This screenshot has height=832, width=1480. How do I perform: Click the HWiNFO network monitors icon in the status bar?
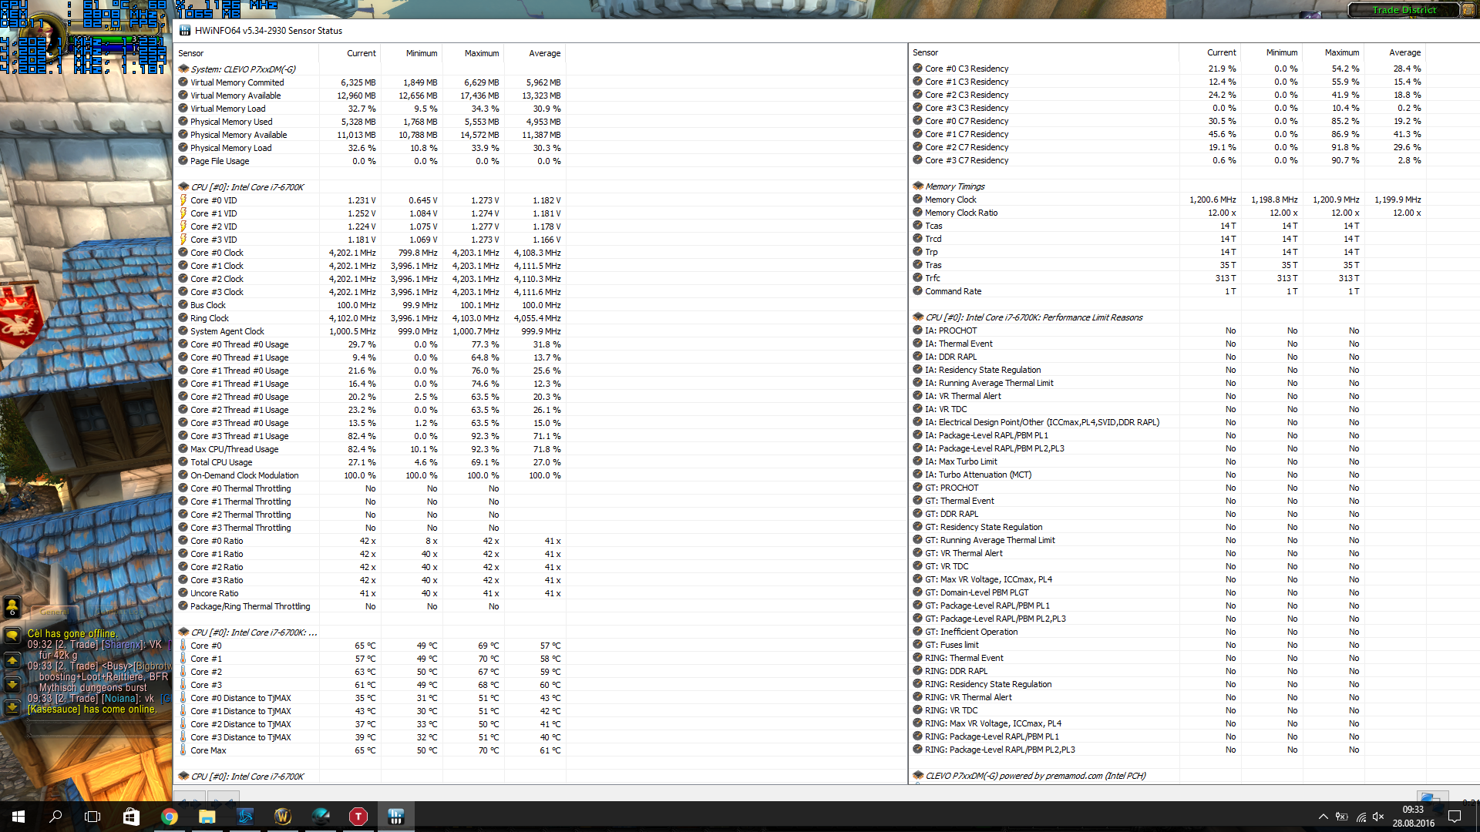pyautogui.click(x=1432, y=796)
